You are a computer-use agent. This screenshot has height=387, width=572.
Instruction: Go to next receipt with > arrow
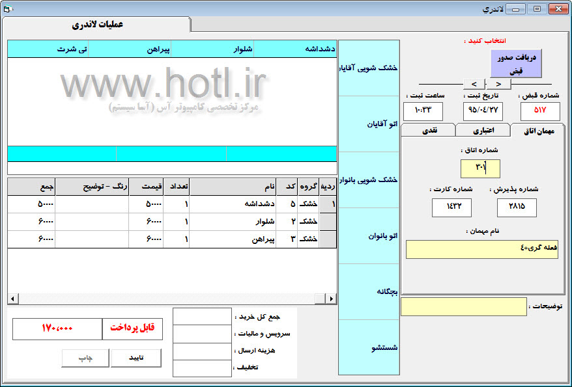pyautogui.click(x=498, y=84)
